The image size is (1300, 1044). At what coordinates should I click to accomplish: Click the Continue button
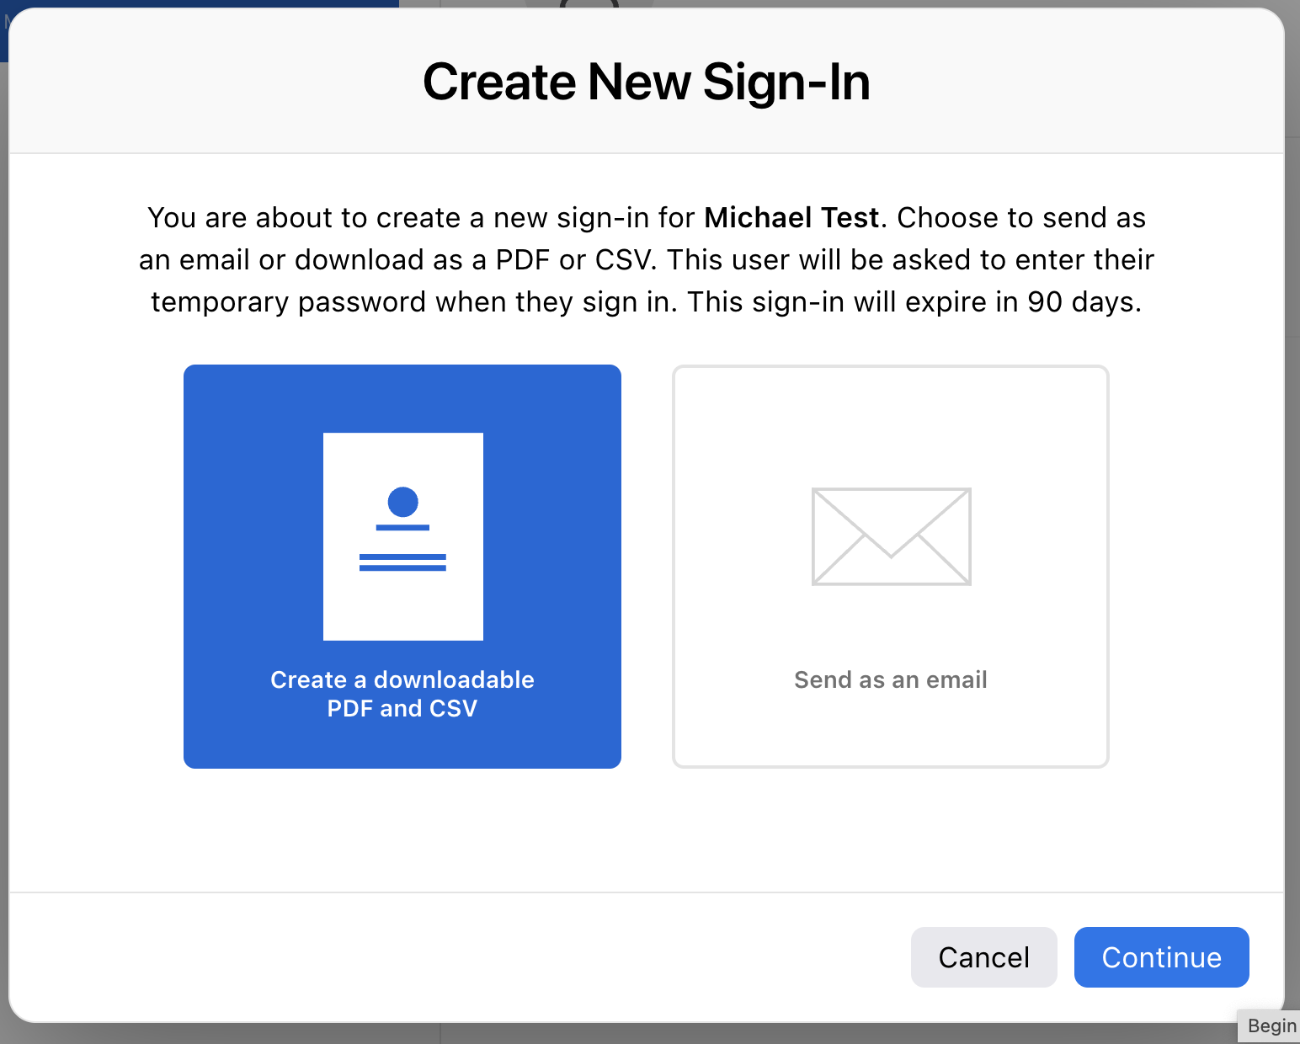coord(1162,957)
